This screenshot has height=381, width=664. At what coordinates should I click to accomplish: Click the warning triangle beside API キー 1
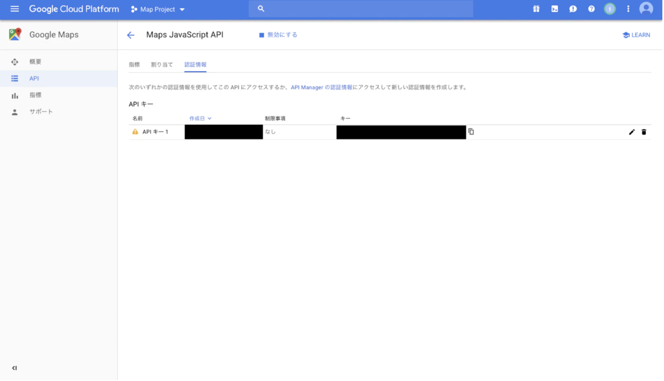point(136,132)
